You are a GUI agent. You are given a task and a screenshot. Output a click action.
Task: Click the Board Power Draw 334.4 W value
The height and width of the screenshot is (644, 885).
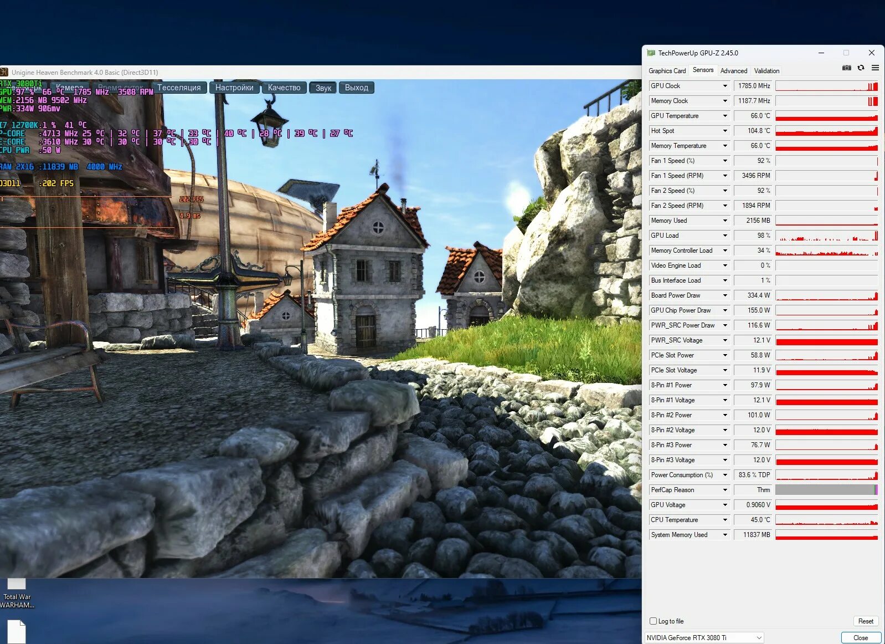click(753, 295)
